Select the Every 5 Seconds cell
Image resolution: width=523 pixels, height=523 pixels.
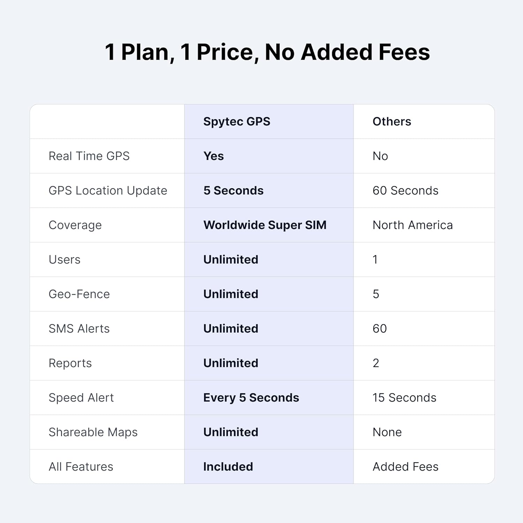pos(251,397)
